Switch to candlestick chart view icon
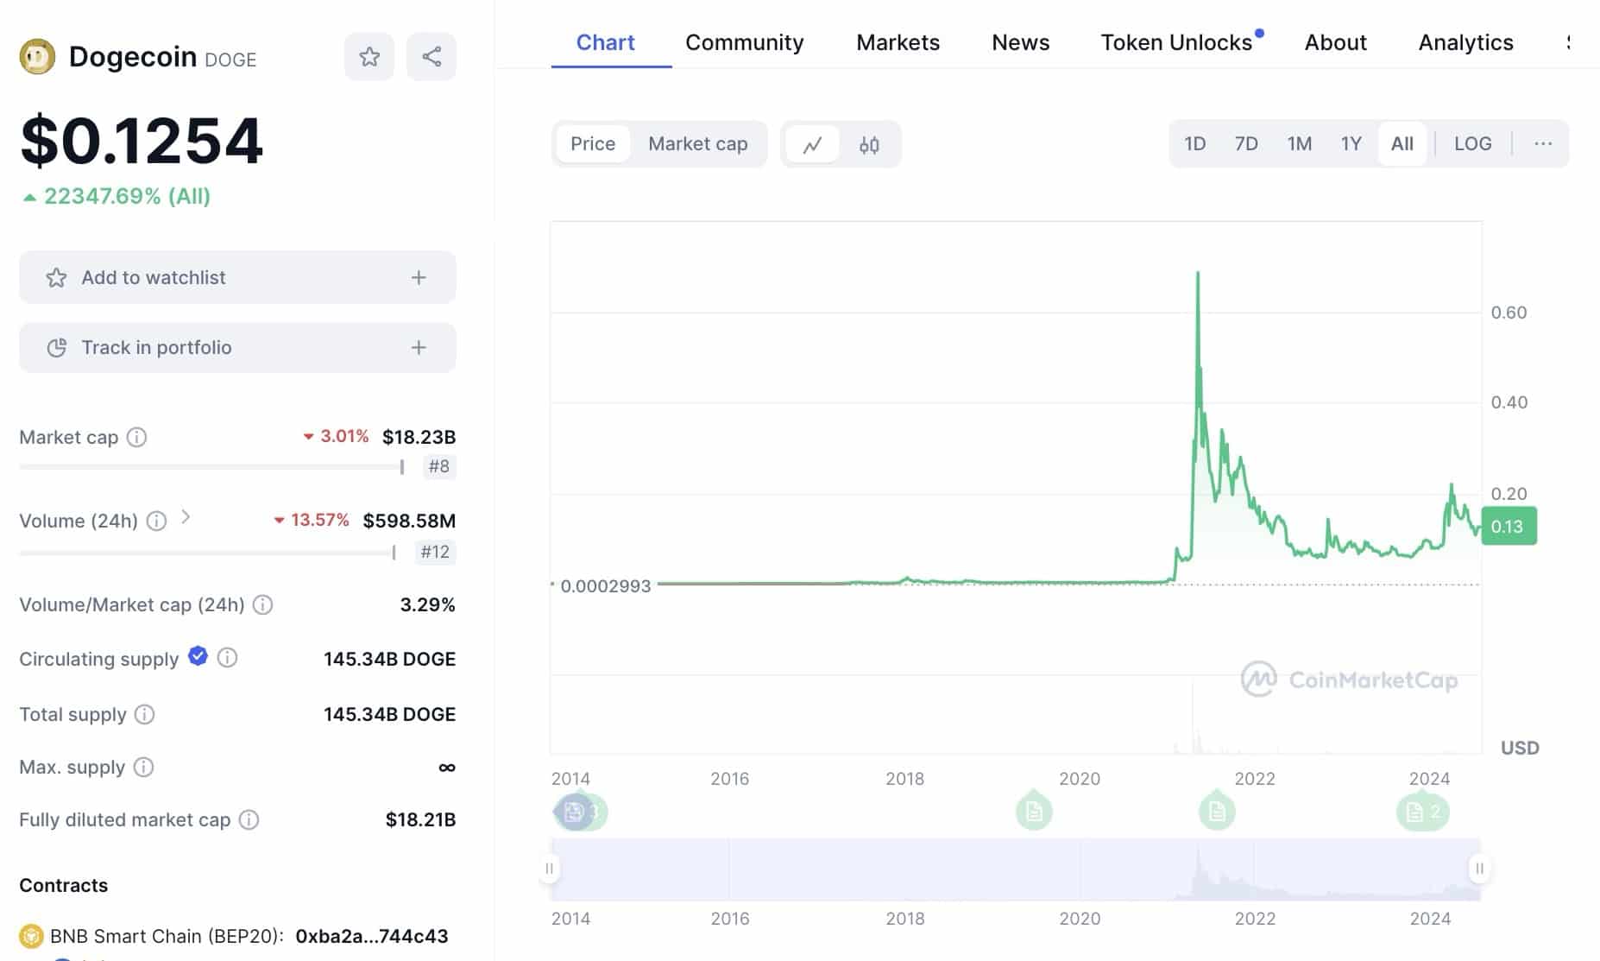The height and width of the screenshot is (961, 1600). [x=869, y=144]
